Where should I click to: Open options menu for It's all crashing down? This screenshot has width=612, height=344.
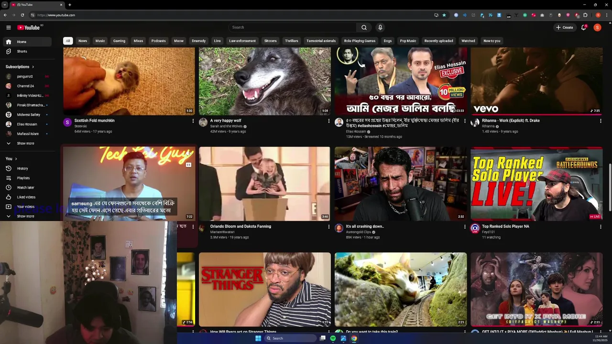(465, 226)
